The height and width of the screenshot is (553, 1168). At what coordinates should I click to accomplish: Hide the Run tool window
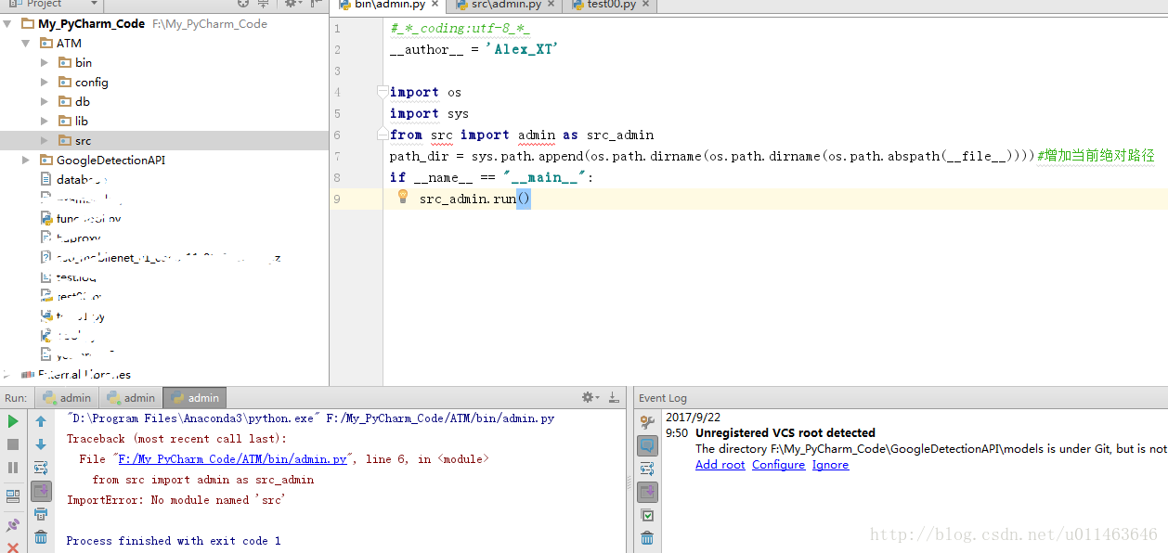pos(614,397)
